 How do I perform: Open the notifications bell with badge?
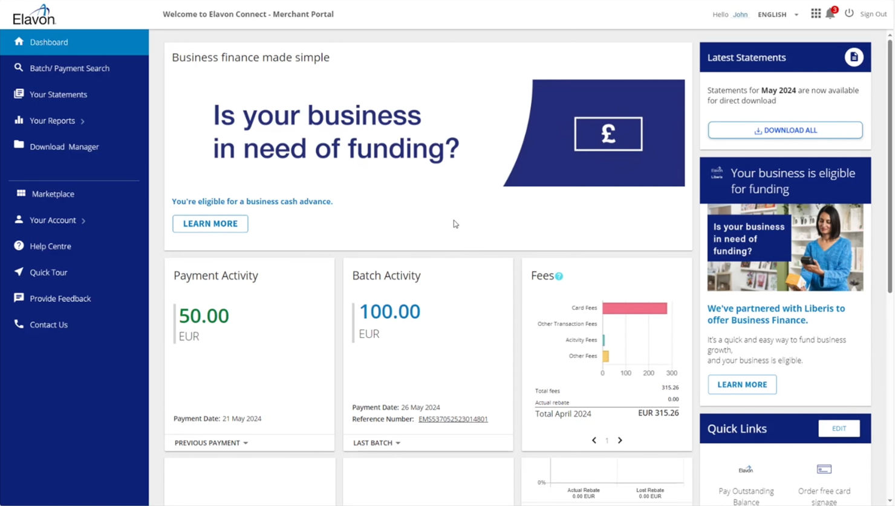831,13
